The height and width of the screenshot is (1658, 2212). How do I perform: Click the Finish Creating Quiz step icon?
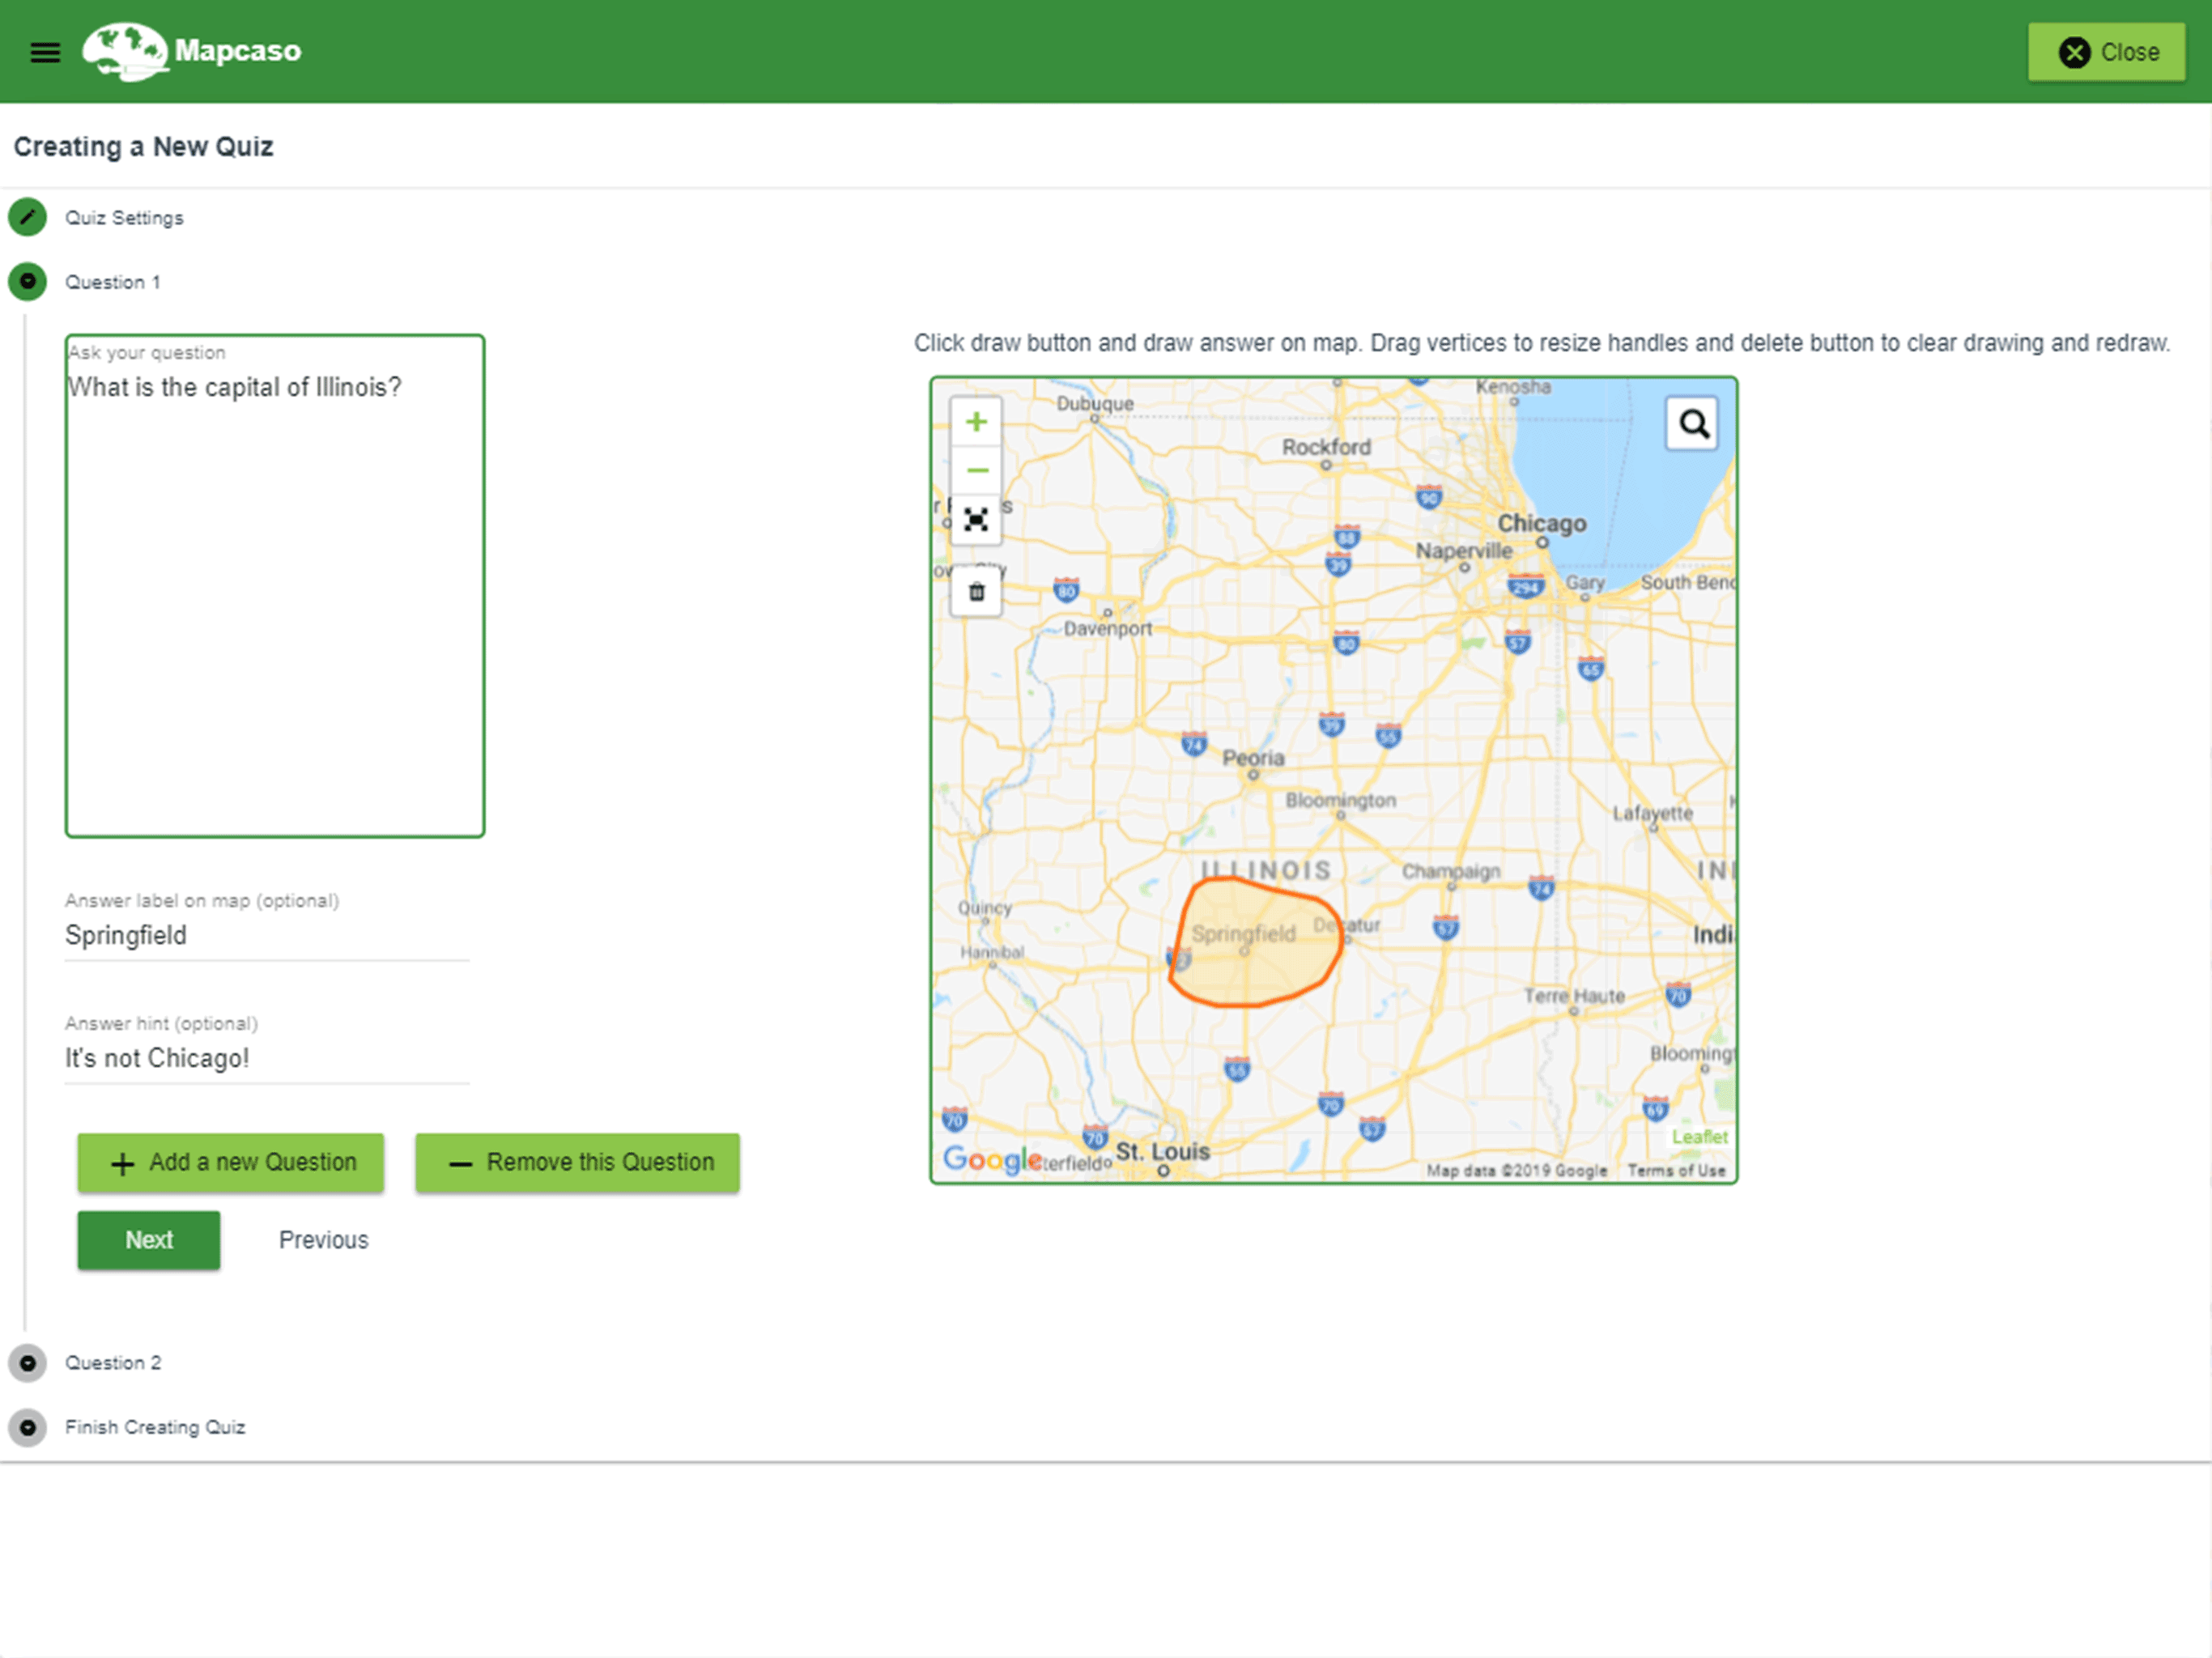[x=28, y=1427]
